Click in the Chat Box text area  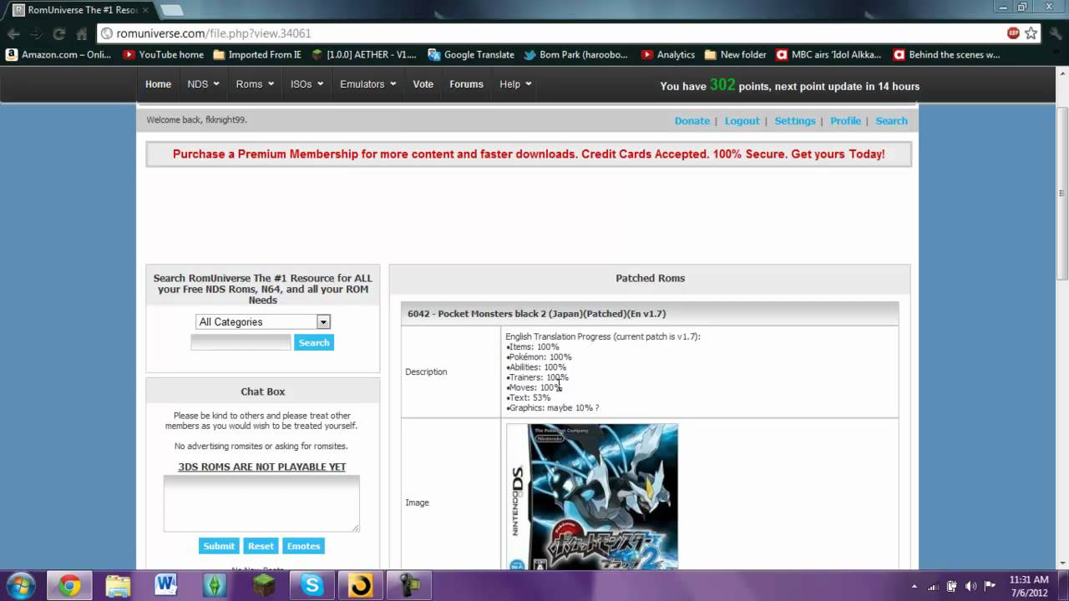(x=261, y=503)
